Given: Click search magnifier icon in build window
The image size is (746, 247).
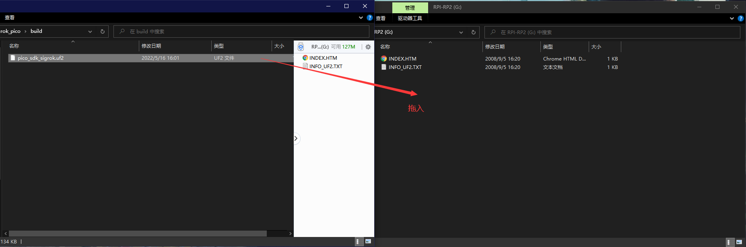Looking at the screenshot, I should point(122,31).
